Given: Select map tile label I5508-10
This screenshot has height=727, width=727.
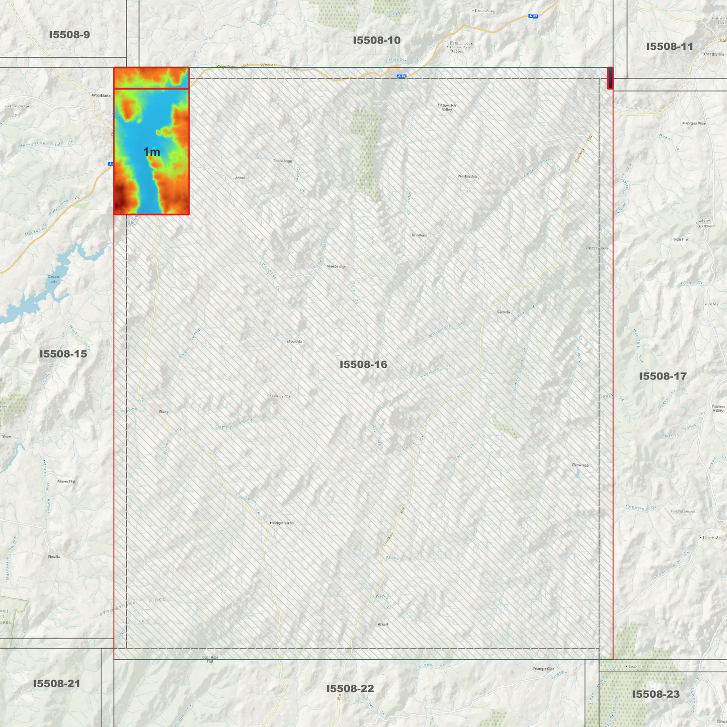Looking at the screenshot, I should 376,40.
